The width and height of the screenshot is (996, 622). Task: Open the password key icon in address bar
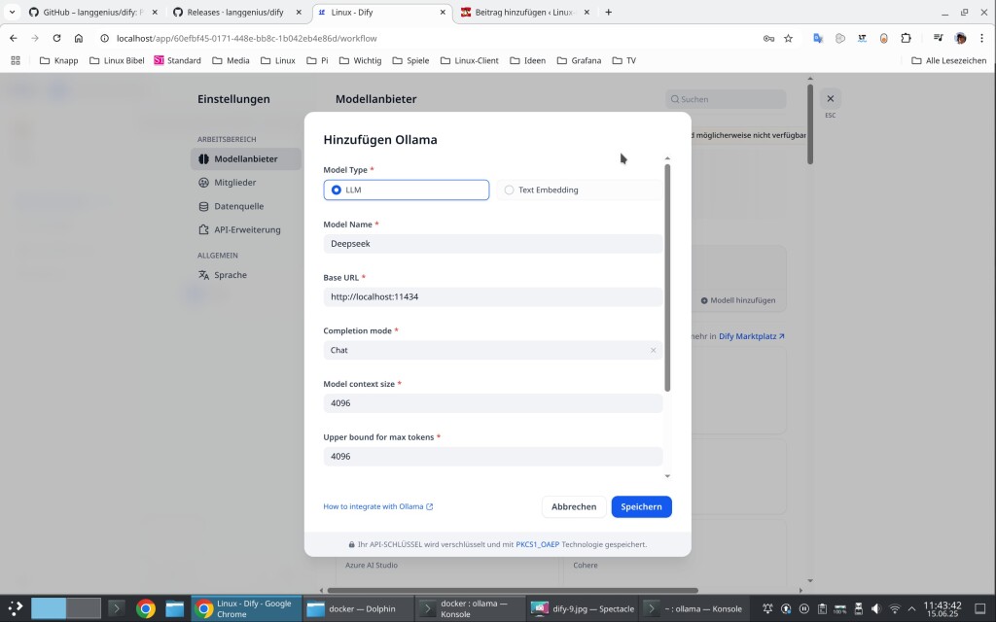(x=768, y=38)
